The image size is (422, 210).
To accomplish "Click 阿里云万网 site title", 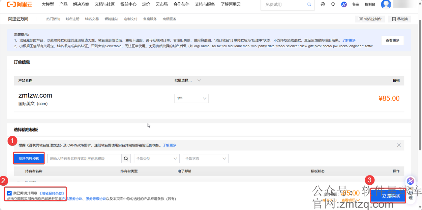I will pos(18,19).
